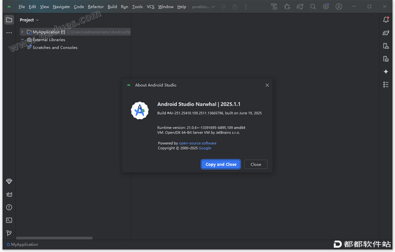Show more tool windows ellipsis
Viewport: 395px width, 252px height.
click(9, 33)
